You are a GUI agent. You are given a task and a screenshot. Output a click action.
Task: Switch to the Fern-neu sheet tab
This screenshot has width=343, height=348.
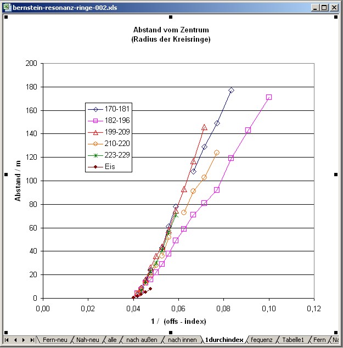pos(55,340)
